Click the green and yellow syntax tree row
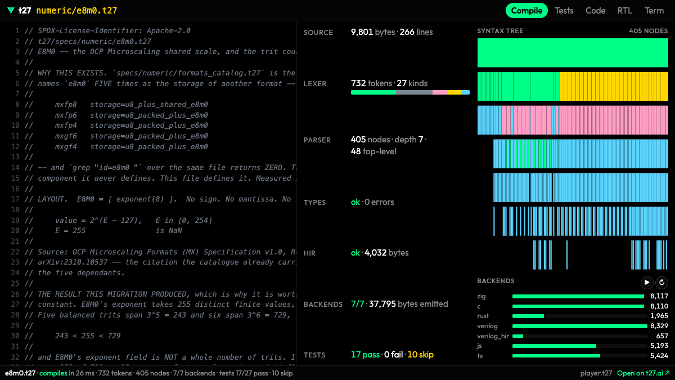The image size is (675, 380). (x=573, y=87)
